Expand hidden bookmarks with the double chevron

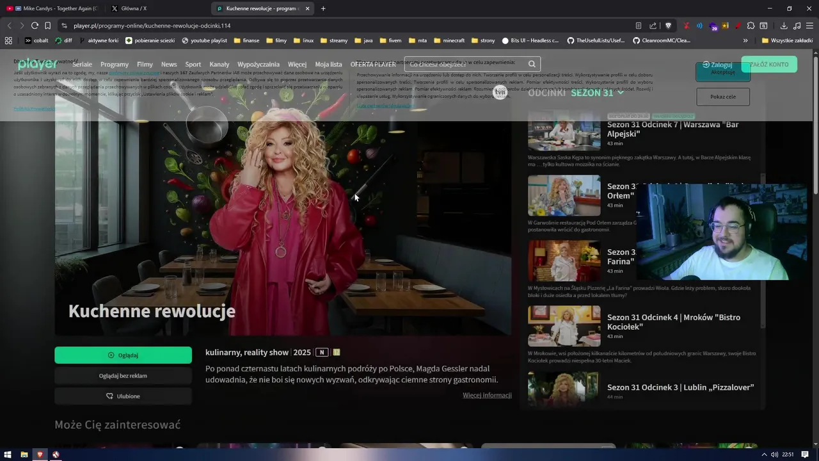[x=745, y=40]
